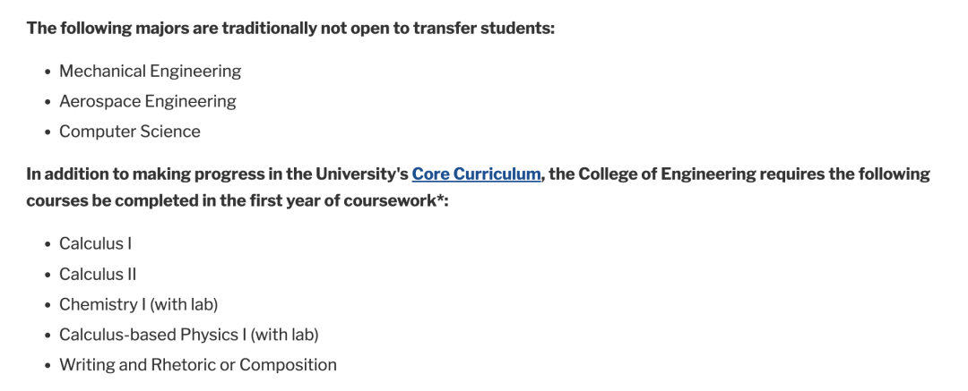Click the bold line starting with courses be completed
The height and width of the screenshot is (391, 968).
tap(237, 201)
